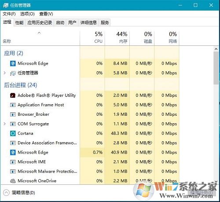Open the 文件(F) menu
Viewport: 220px width, 202px height.
9,14
